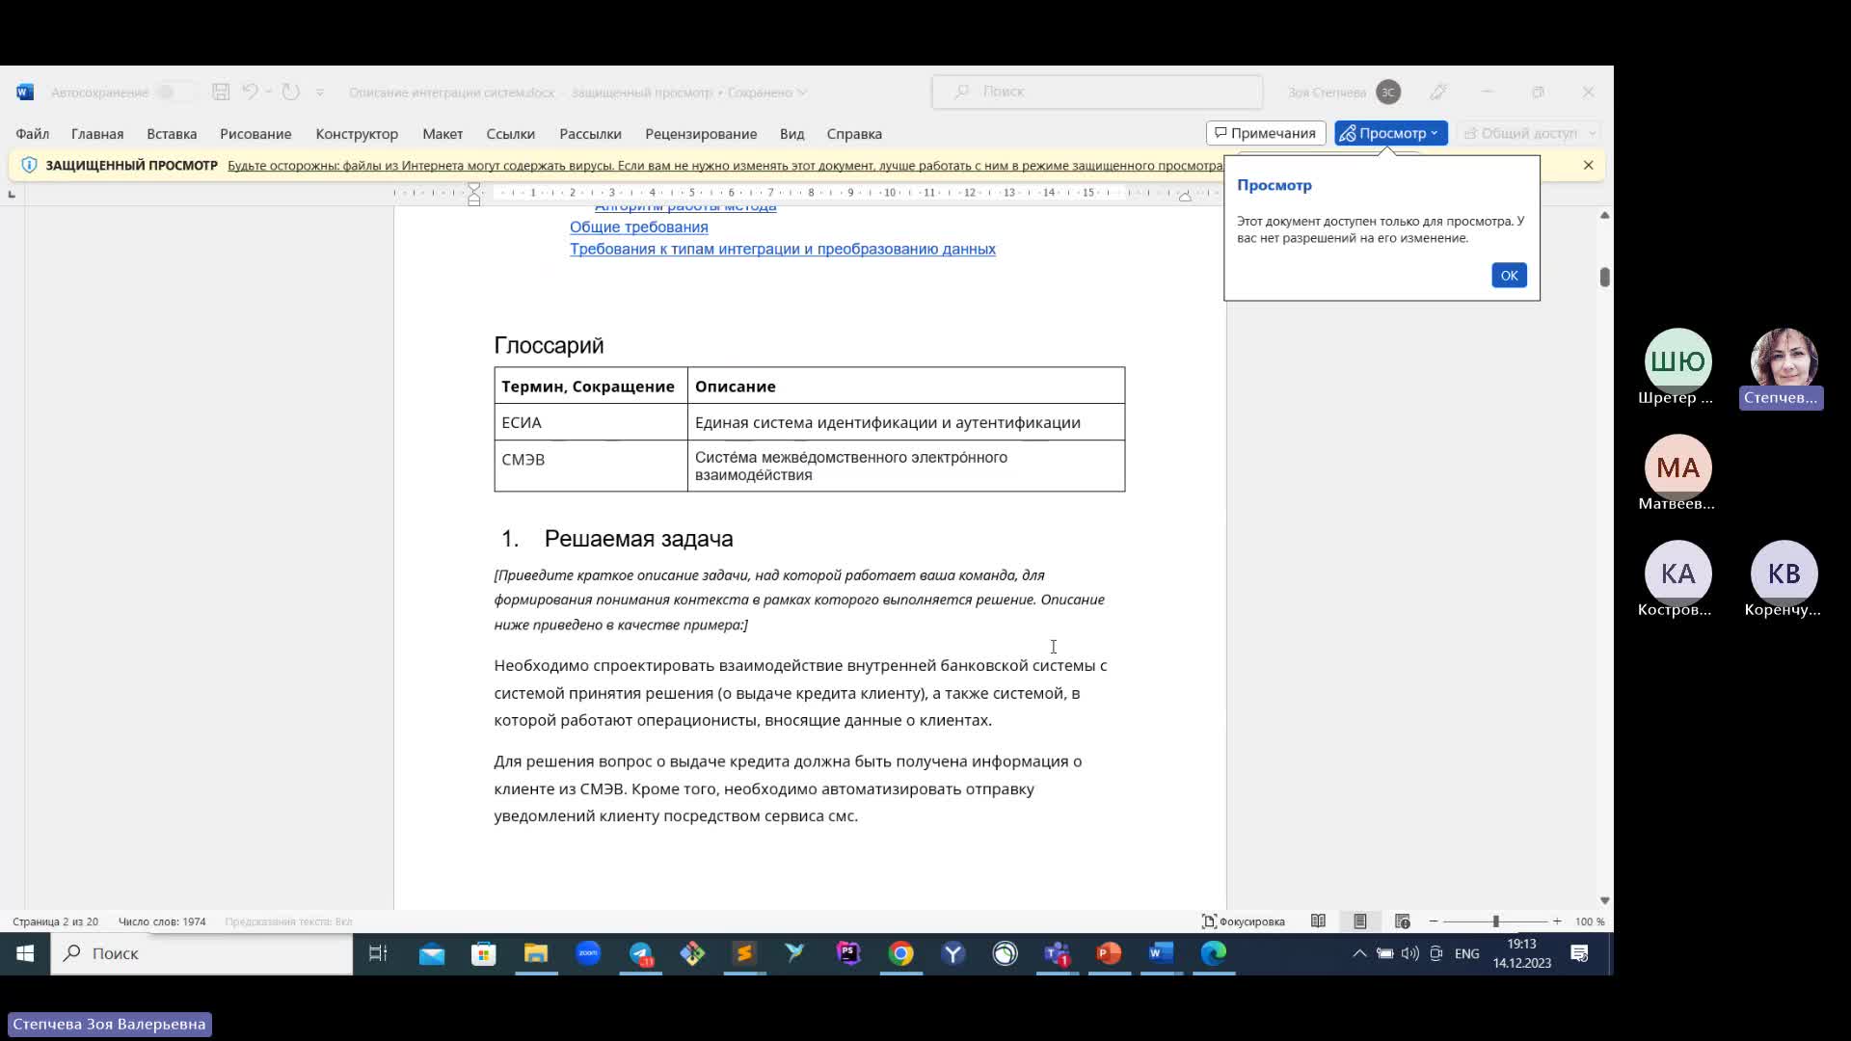Open the Общие требования link
The width and height of the screenshot is (1851, 1041).
(x=638, y=227)
